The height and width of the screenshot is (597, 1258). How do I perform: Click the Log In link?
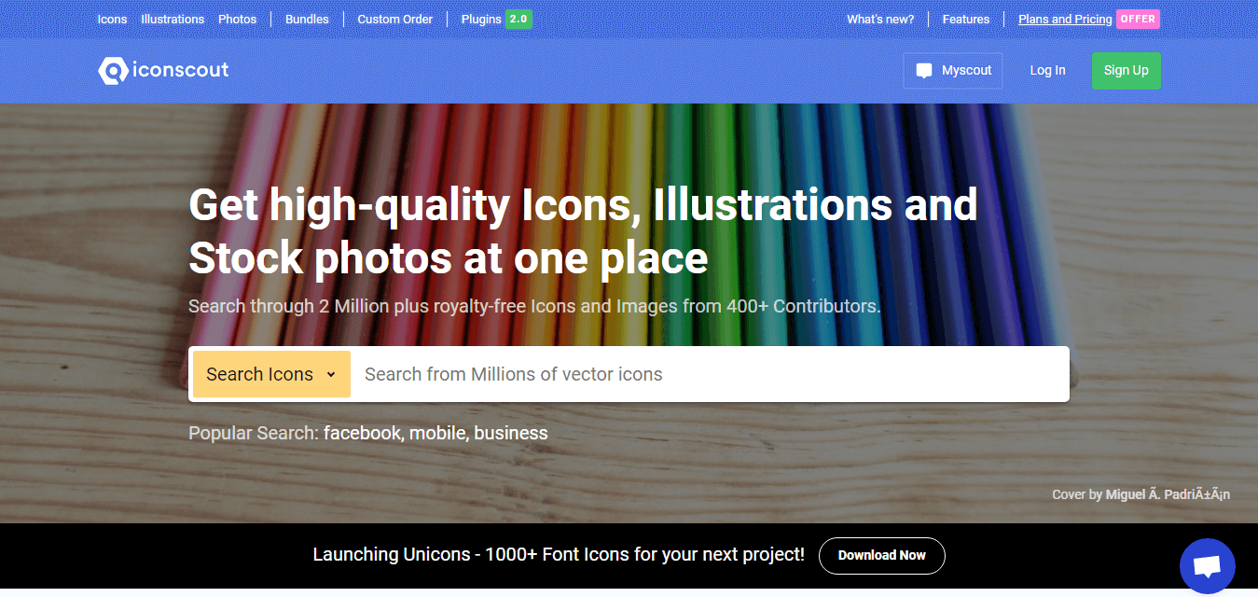point(1047,71)
